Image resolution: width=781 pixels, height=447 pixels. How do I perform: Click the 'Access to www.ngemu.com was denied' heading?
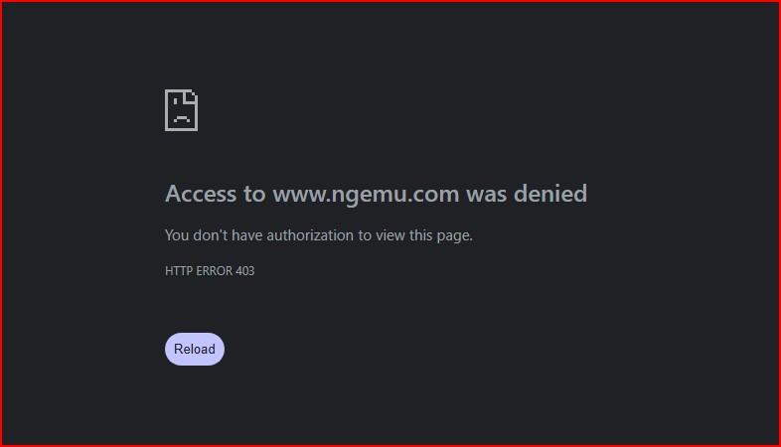pyautogui.click(x=376, y=194)
